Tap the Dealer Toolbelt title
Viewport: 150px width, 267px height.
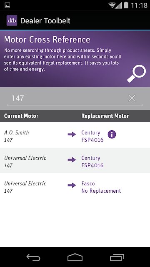point(45,21)
